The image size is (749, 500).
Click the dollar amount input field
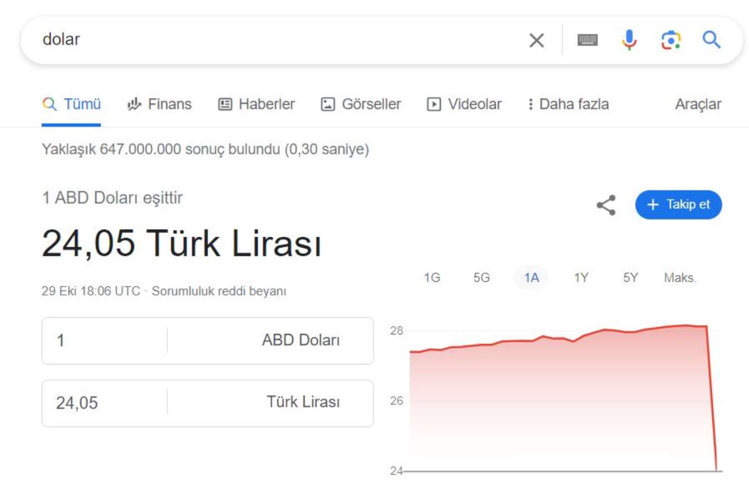pos(100,341)
